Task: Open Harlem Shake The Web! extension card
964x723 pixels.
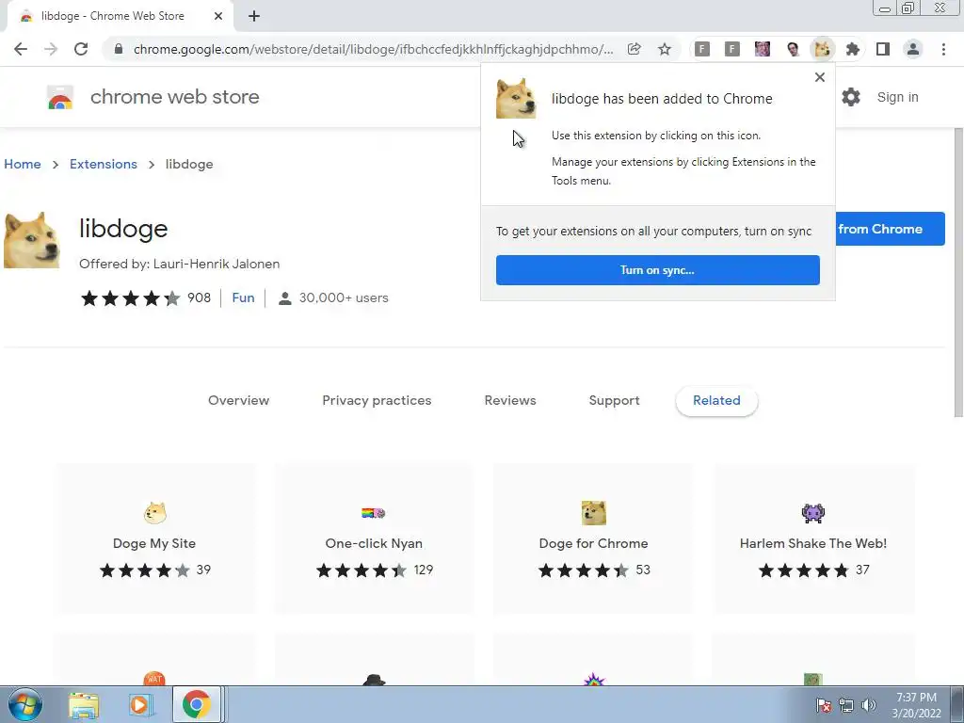Action: 812,538
